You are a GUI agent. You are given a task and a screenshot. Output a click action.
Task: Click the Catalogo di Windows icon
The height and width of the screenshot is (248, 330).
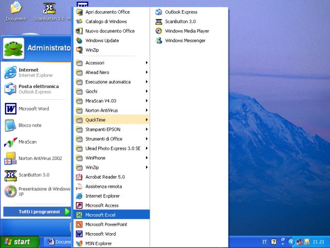tap(79, 21)
